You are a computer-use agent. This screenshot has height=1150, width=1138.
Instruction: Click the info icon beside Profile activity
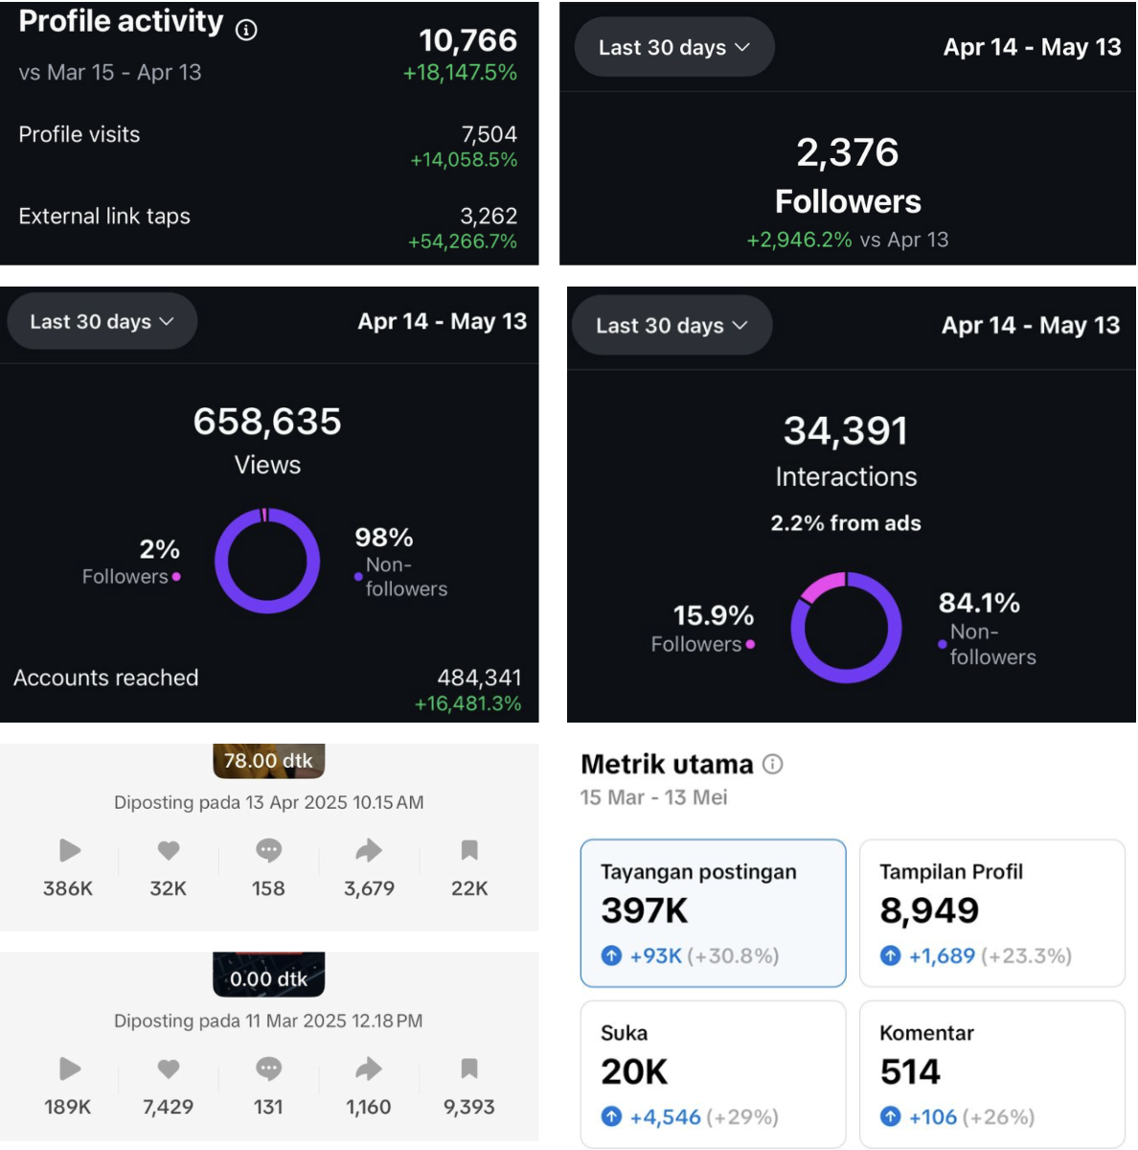[246, 31]
